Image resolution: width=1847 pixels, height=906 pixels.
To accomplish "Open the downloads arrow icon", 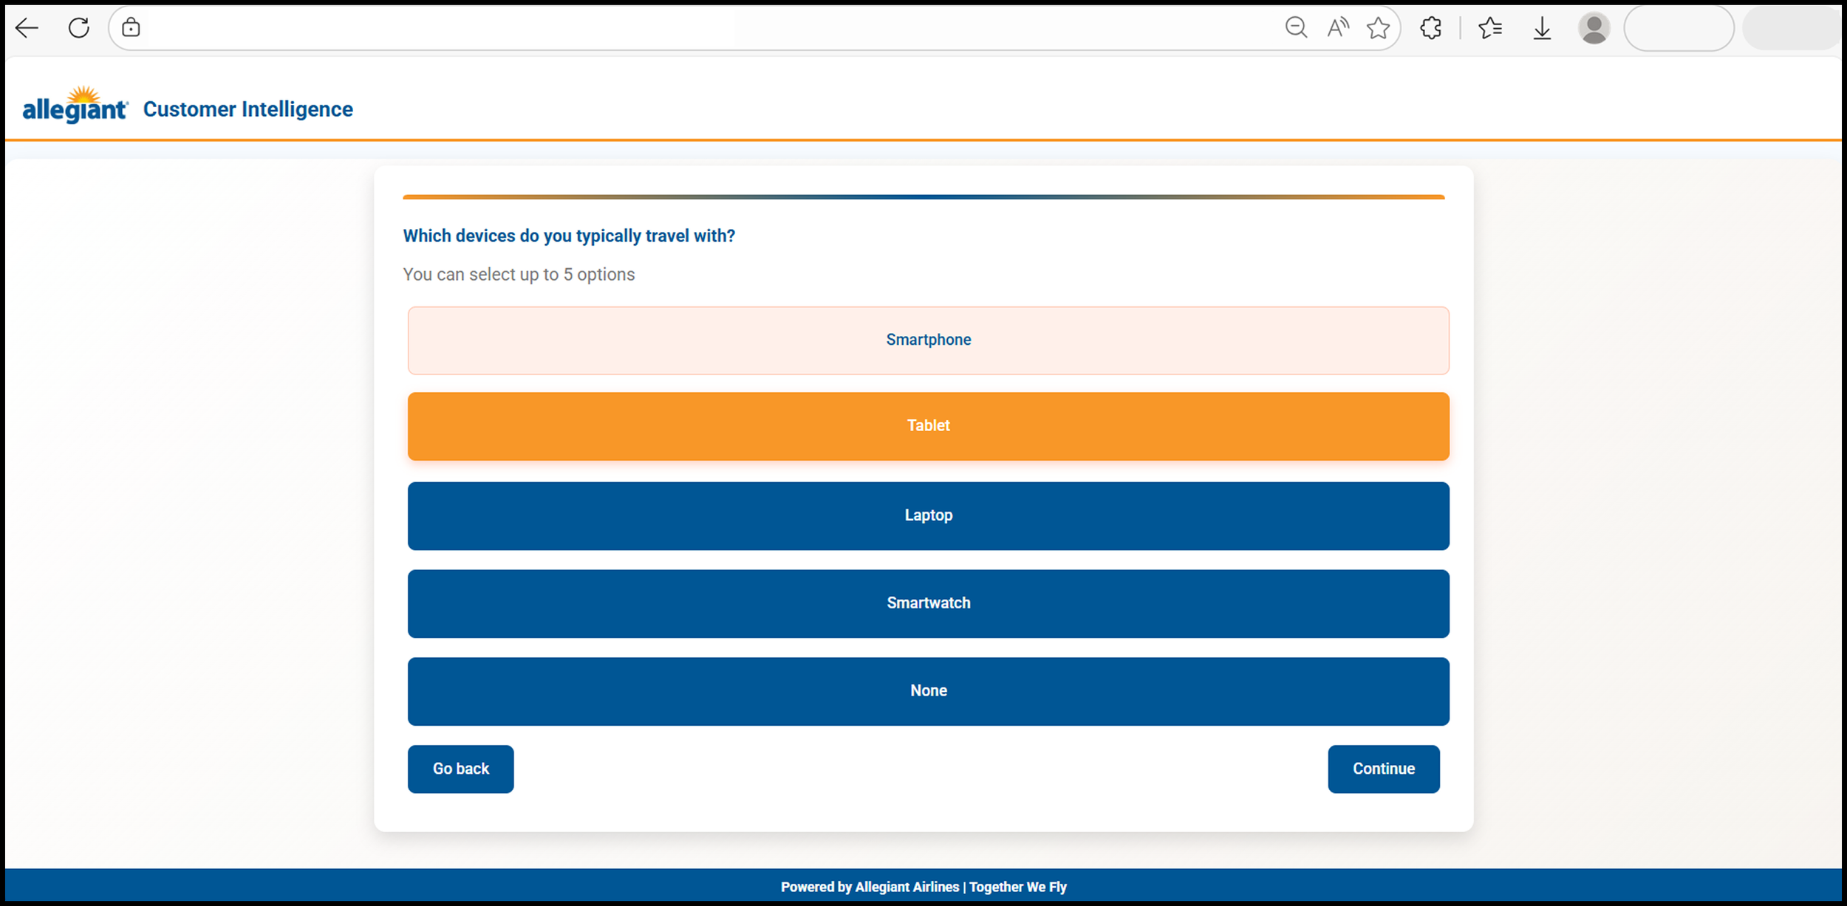I will coord(1542,28).
